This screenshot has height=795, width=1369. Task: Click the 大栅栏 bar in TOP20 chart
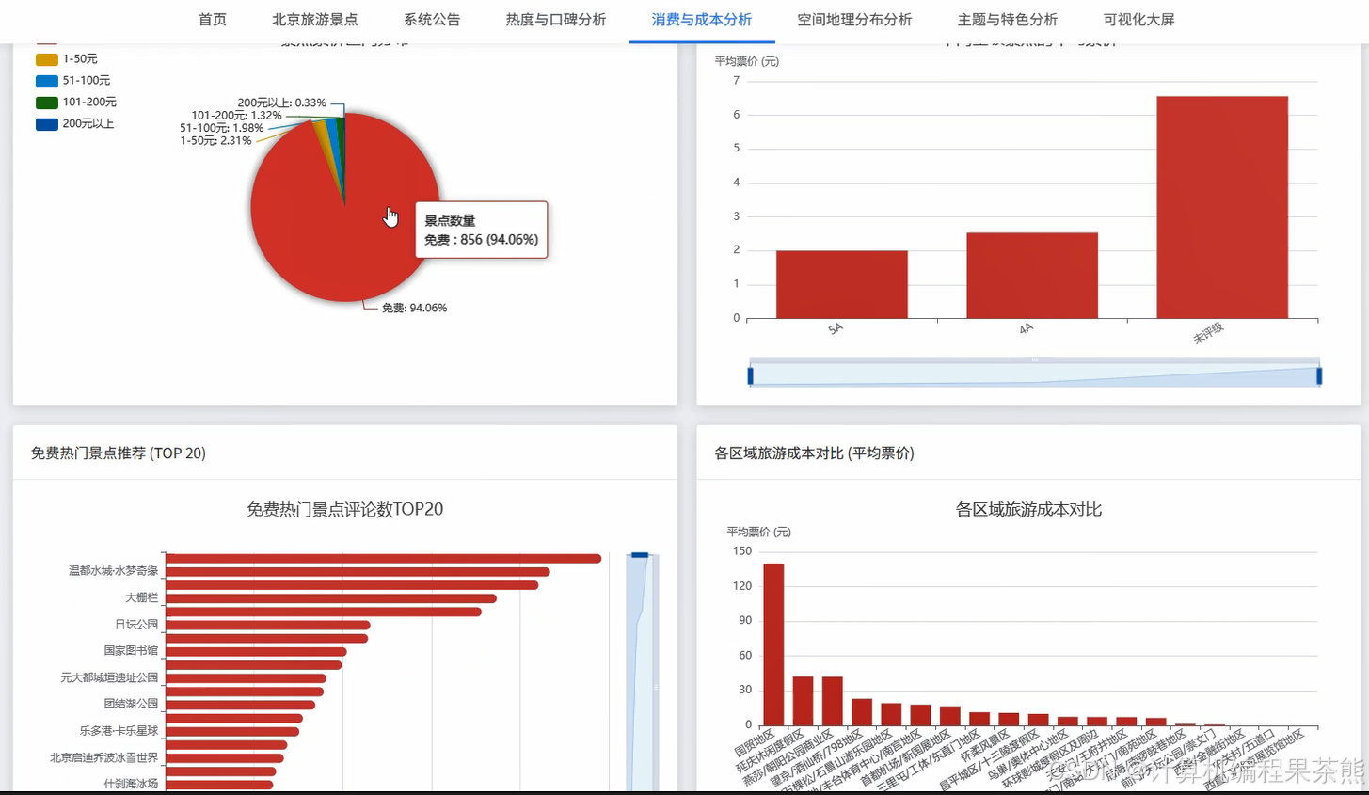[330, 598]
